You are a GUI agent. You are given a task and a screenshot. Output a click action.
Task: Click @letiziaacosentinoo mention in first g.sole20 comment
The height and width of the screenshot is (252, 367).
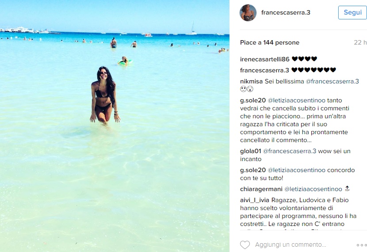[297, 101]
